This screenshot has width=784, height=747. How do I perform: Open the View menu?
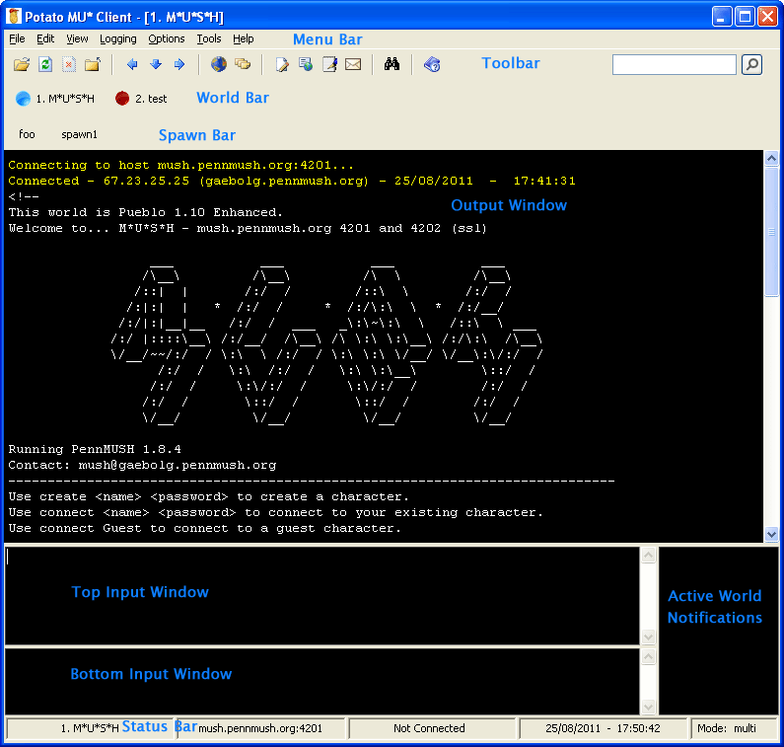[x=77, y=38]
